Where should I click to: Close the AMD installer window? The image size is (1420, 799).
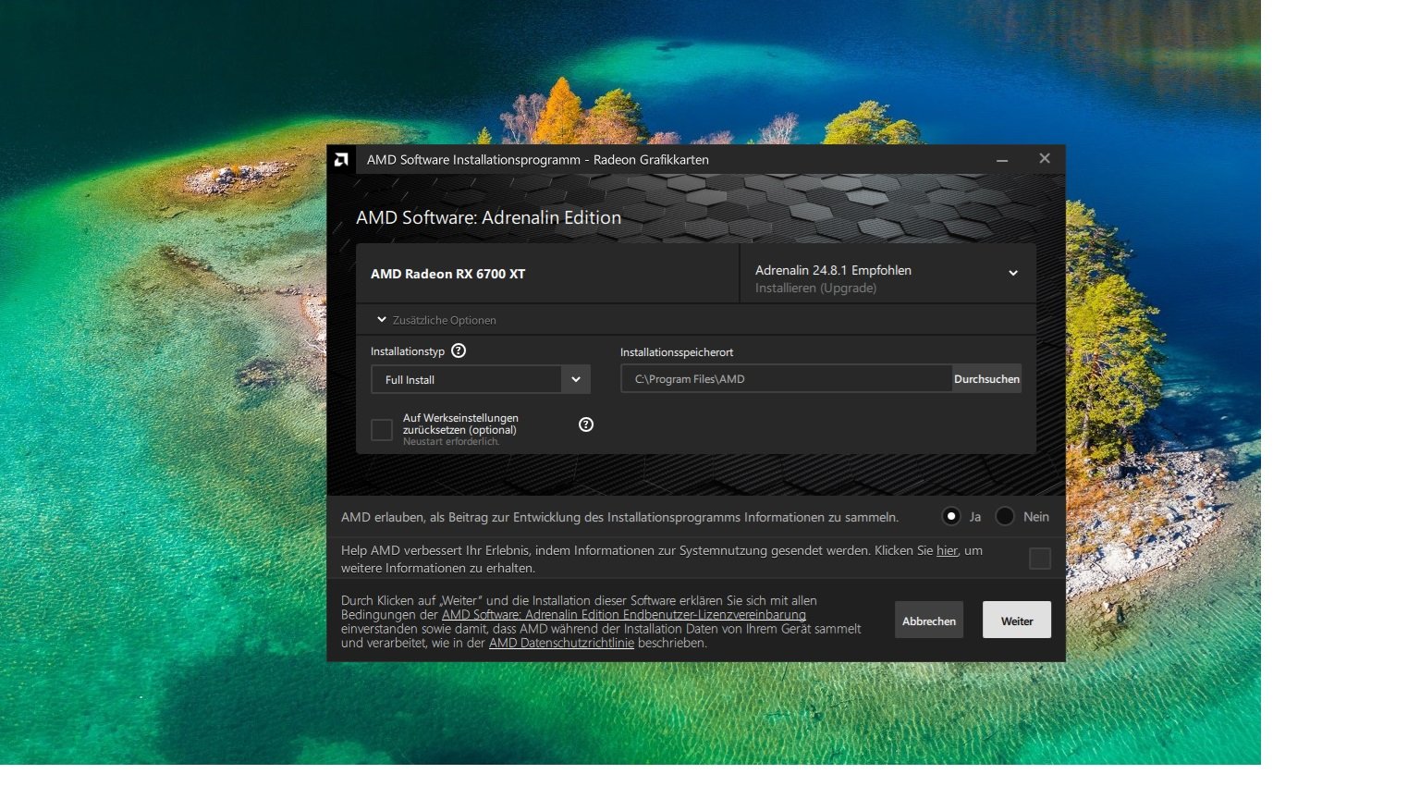[1045, 159]
